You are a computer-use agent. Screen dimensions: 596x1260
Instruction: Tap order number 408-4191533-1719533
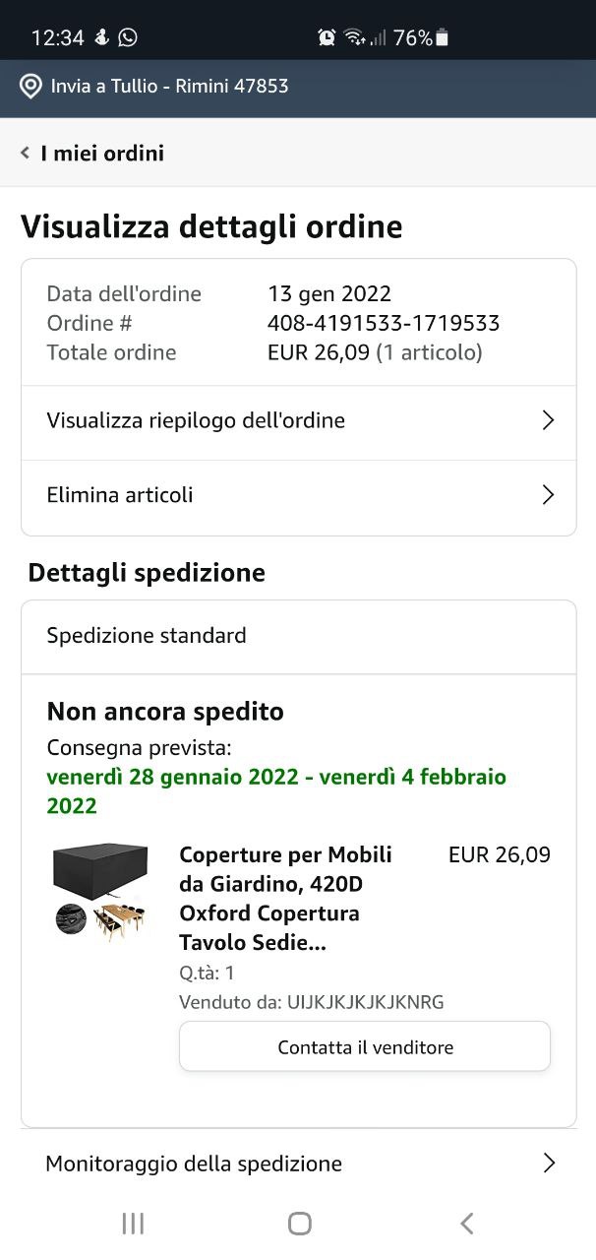[x=384, y=323]
